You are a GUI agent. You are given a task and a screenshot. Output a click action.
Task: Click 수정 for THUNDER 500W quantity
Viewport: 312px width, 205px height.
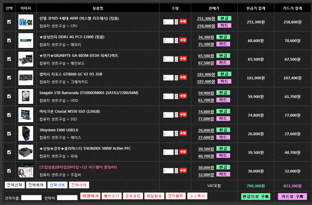(183, 152)
